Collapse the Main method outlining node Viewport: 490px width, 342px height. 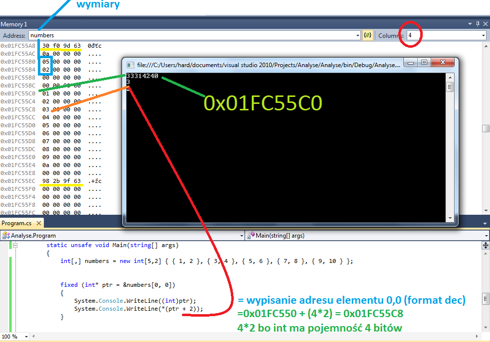15,246
